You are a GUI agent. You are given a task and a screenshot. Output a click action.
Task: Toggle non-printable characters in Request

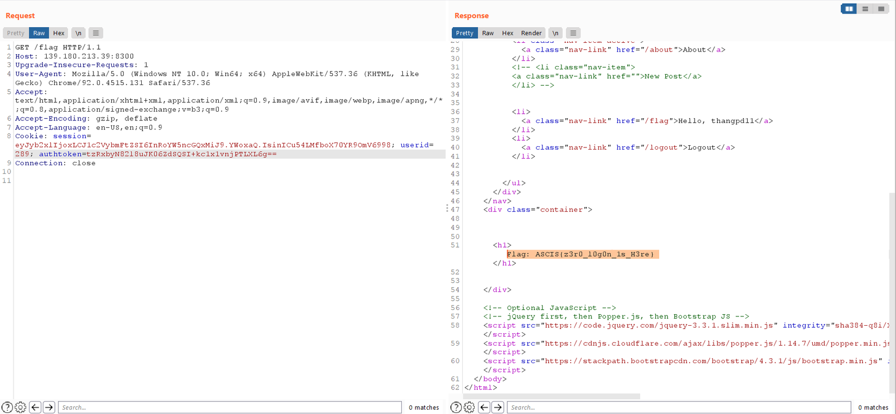coord(78,33)
